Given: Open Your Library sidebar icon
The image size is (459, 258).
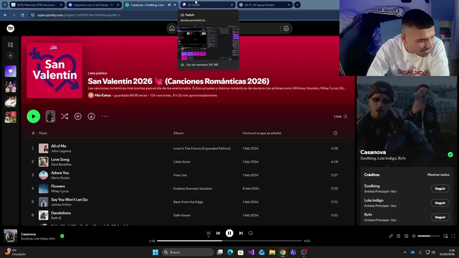Looking at the screenshot, I should [10, 45].
